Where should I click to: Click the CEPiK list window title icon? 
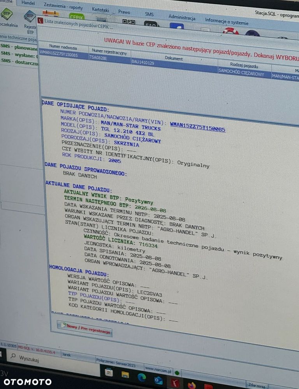[x=40, y=20]
